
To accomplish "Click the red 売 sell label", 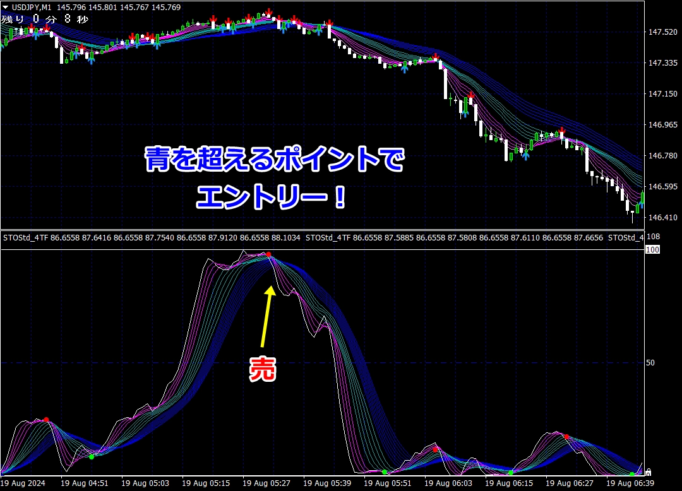I will pos(262,369).
